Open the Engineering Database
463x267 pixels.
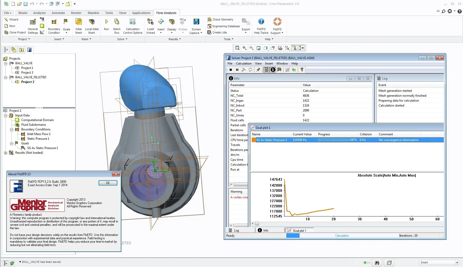coord(223,26)
